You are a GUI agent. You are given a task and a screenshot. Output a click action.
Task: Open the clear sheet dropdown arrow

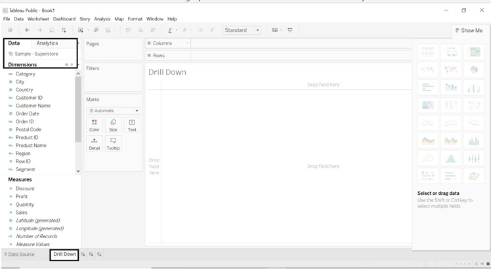tap(116, 30)
